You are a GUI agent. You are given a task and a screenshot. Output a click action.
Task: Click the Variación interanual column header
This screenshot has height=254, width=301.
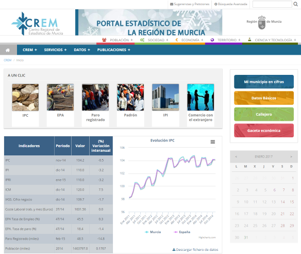point(101,146)
